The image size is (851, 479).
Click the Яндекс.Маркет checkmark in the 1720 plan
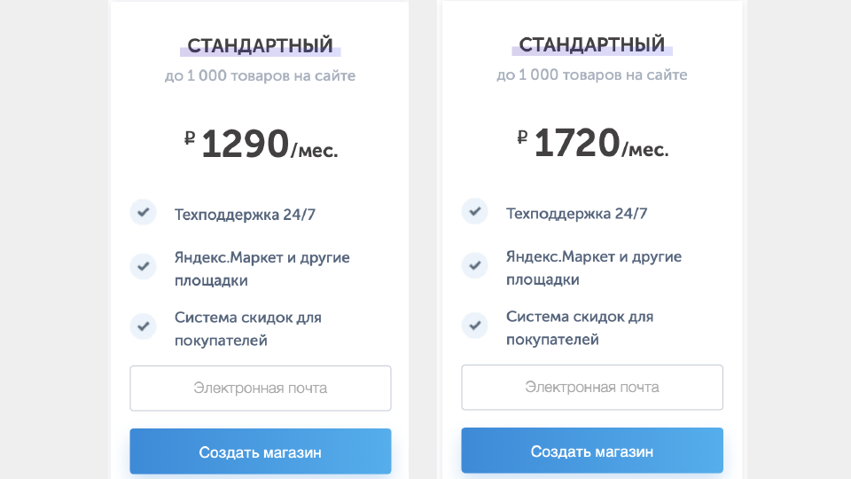(x=475, y=265)
